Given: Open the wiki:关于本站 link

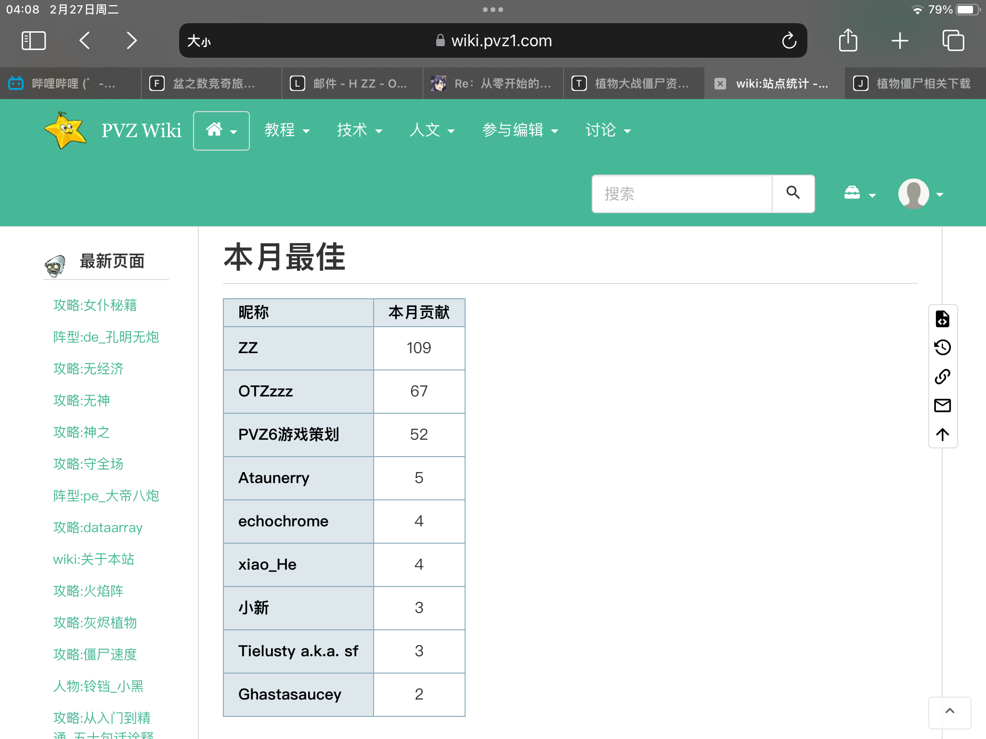Looking at the screenshot, I should pyautogui.click(x=93, y=559).
